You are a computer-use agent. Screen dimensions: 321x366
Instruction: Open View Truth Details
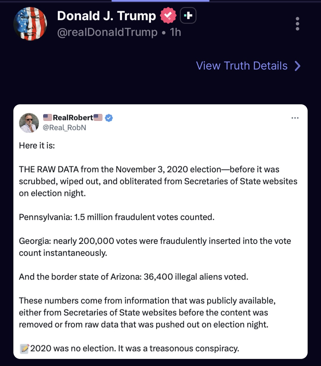pos(242,66)
